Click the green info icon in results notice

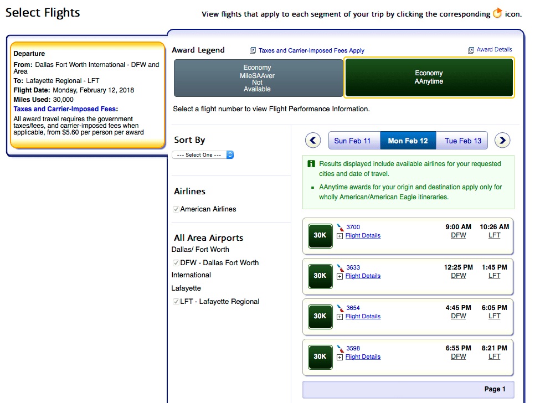(x=311, y=164)
